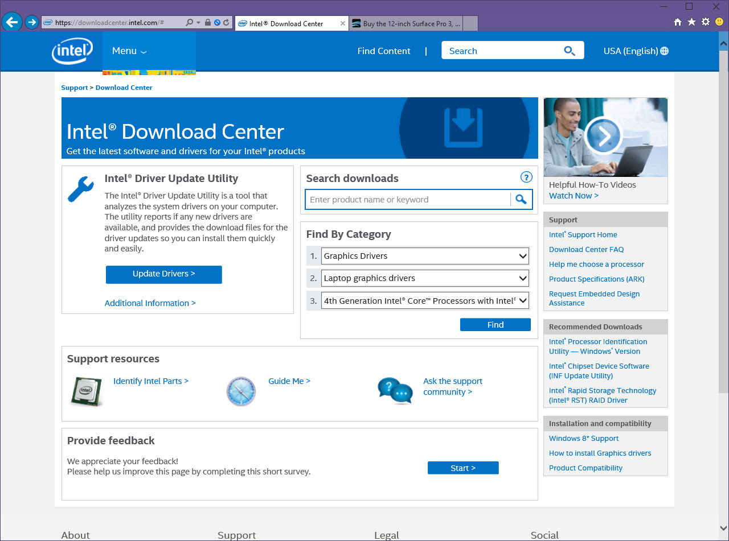Click Support breadcrumb link
Image resolution: width=729 pixels, height=541 pixels.
click(75, 88)
